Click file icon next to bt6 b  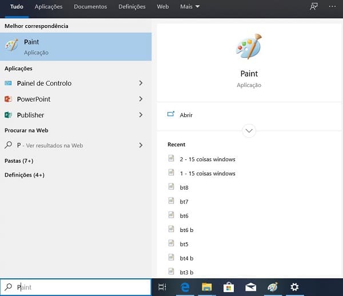pos(171,229)
